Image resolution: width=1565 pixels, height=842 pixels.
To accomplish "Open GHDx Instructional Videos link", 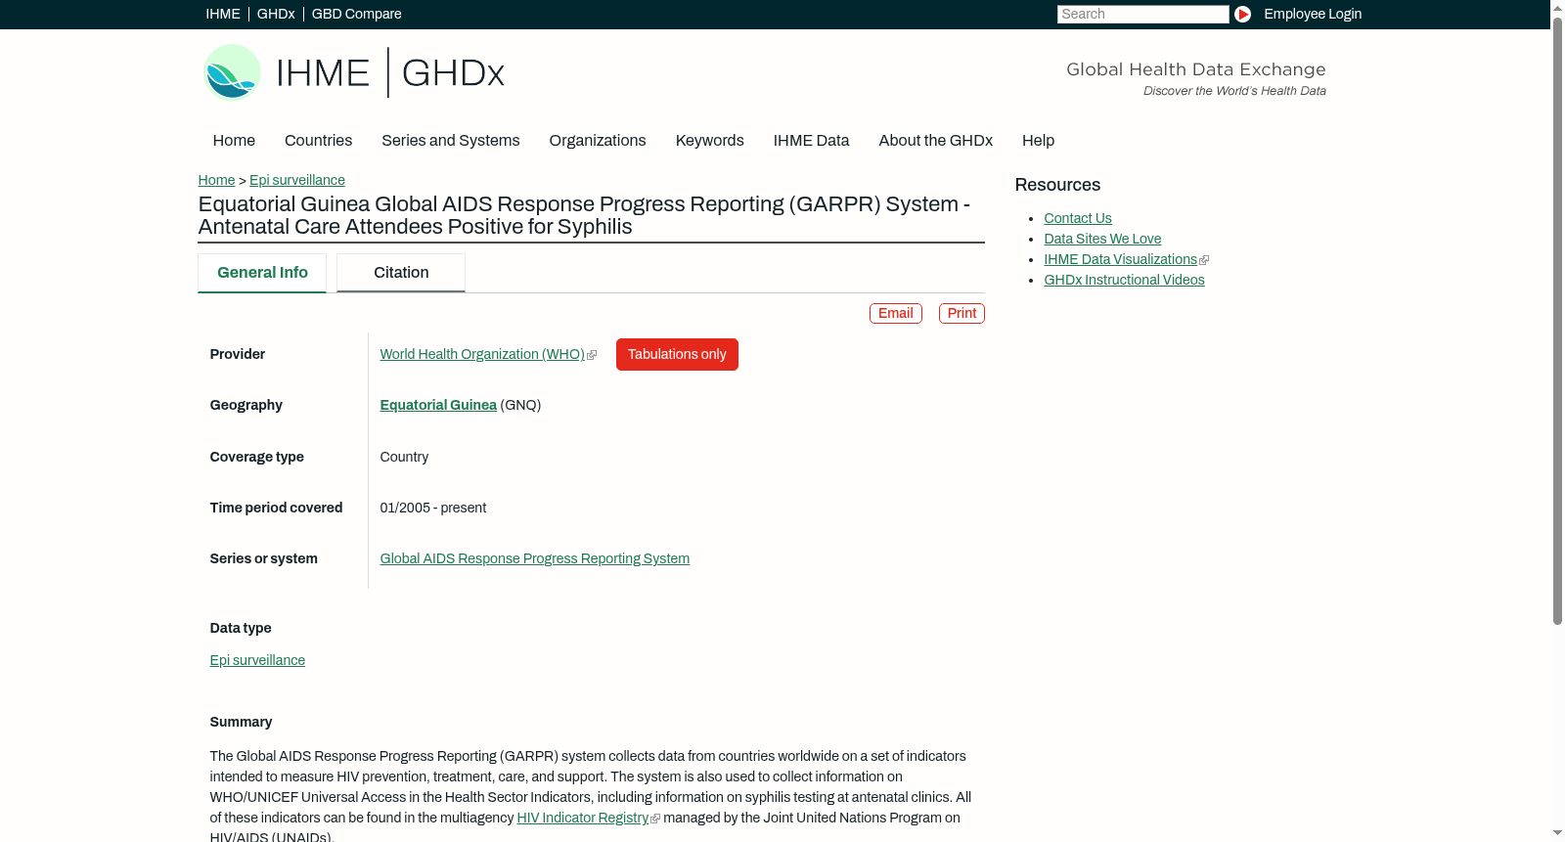I will [1124, 280].
